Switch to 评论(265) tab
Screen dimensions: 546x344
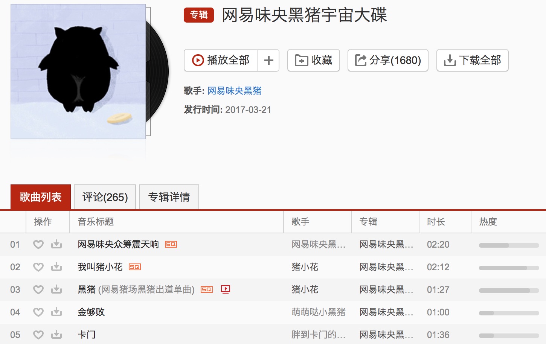[x=105, y=197]
